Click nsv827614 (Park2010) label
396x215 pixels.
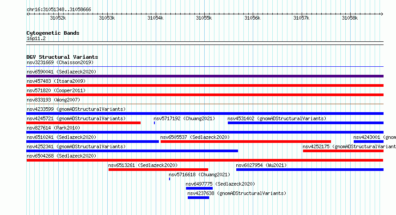tap(53, 128)
